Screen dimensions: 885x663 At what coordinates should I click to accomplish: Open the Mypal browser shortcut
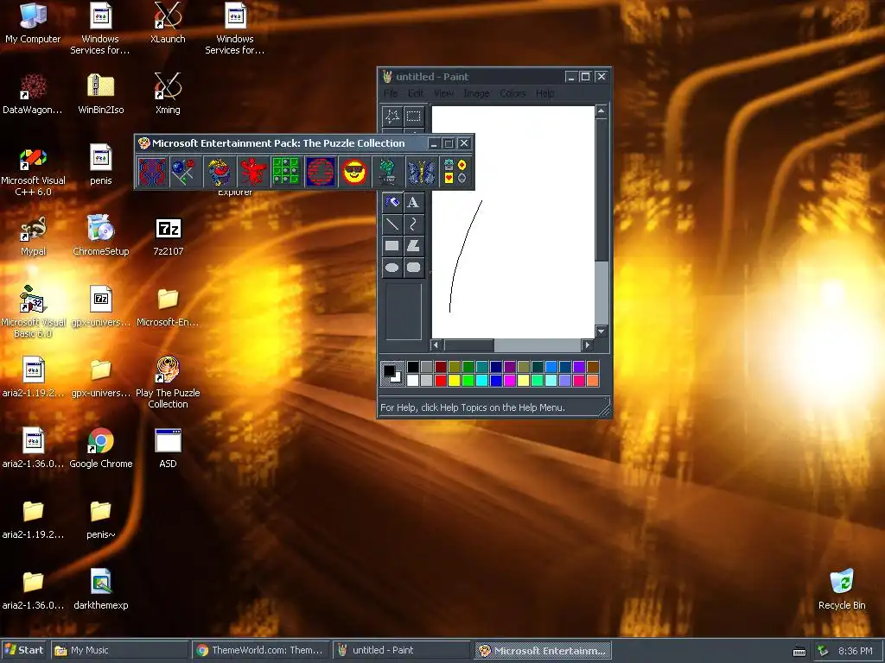(x=33, y=236)
